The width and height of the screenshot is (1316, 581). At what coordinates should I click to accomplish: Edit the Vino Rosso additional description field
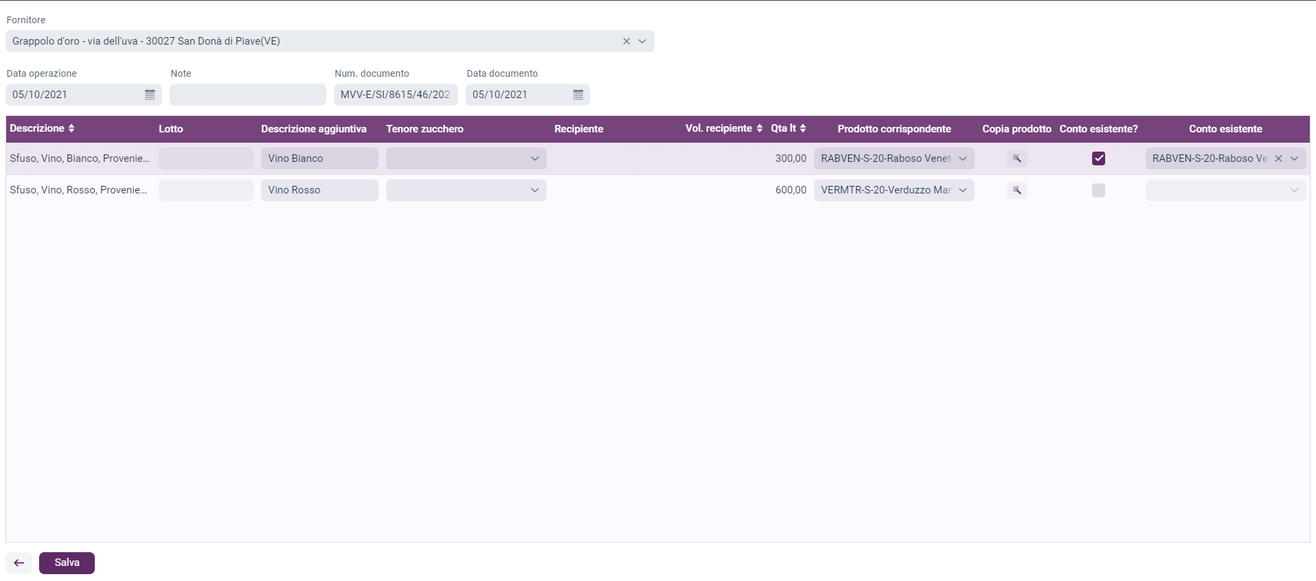click(x=319, y=190)
